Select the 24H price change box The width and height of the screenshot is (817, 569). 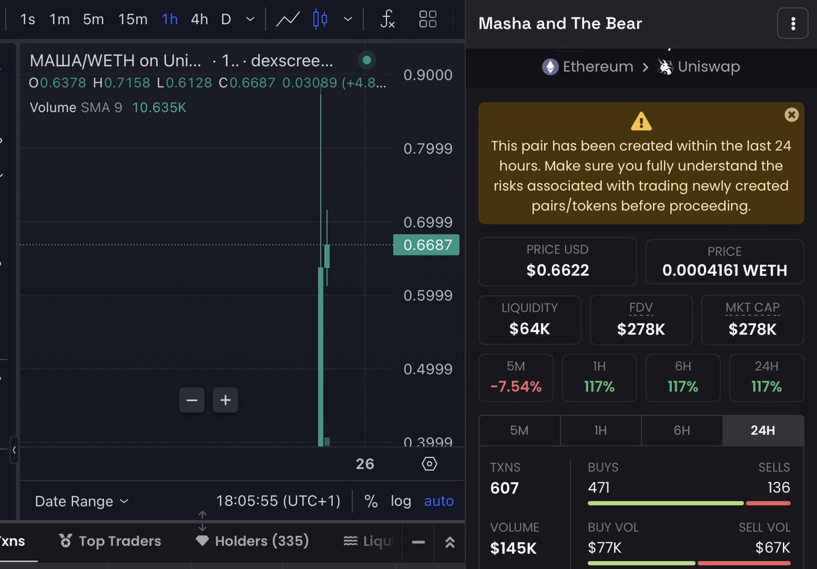[766, 378]
